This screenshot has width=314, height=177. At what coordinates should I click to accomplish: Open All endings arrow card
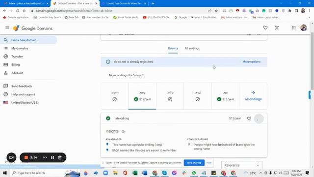coord(253,96)
